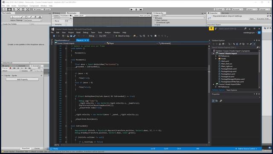Click Visual Studio's navigate backward icon
This screenshot has width=273, height=154.
coord(54,36)
